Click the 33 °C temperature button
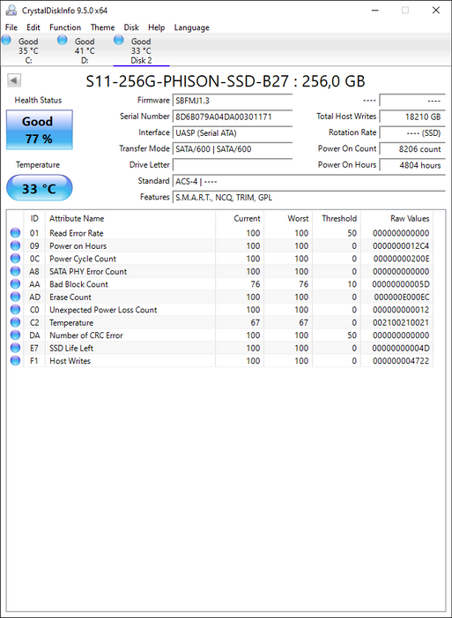 40,188
